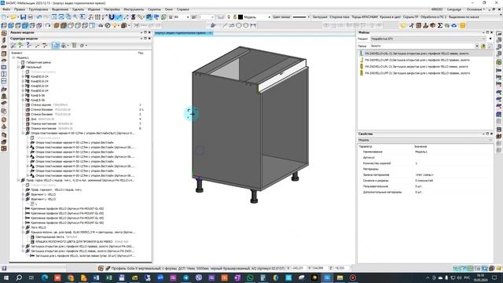This screenshot has height=283, width=503.
Task: Collapse the Модель 1 tree root
Action: point(14,57)
